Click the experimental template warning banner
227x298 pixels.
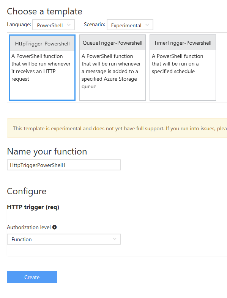[117, 128]
